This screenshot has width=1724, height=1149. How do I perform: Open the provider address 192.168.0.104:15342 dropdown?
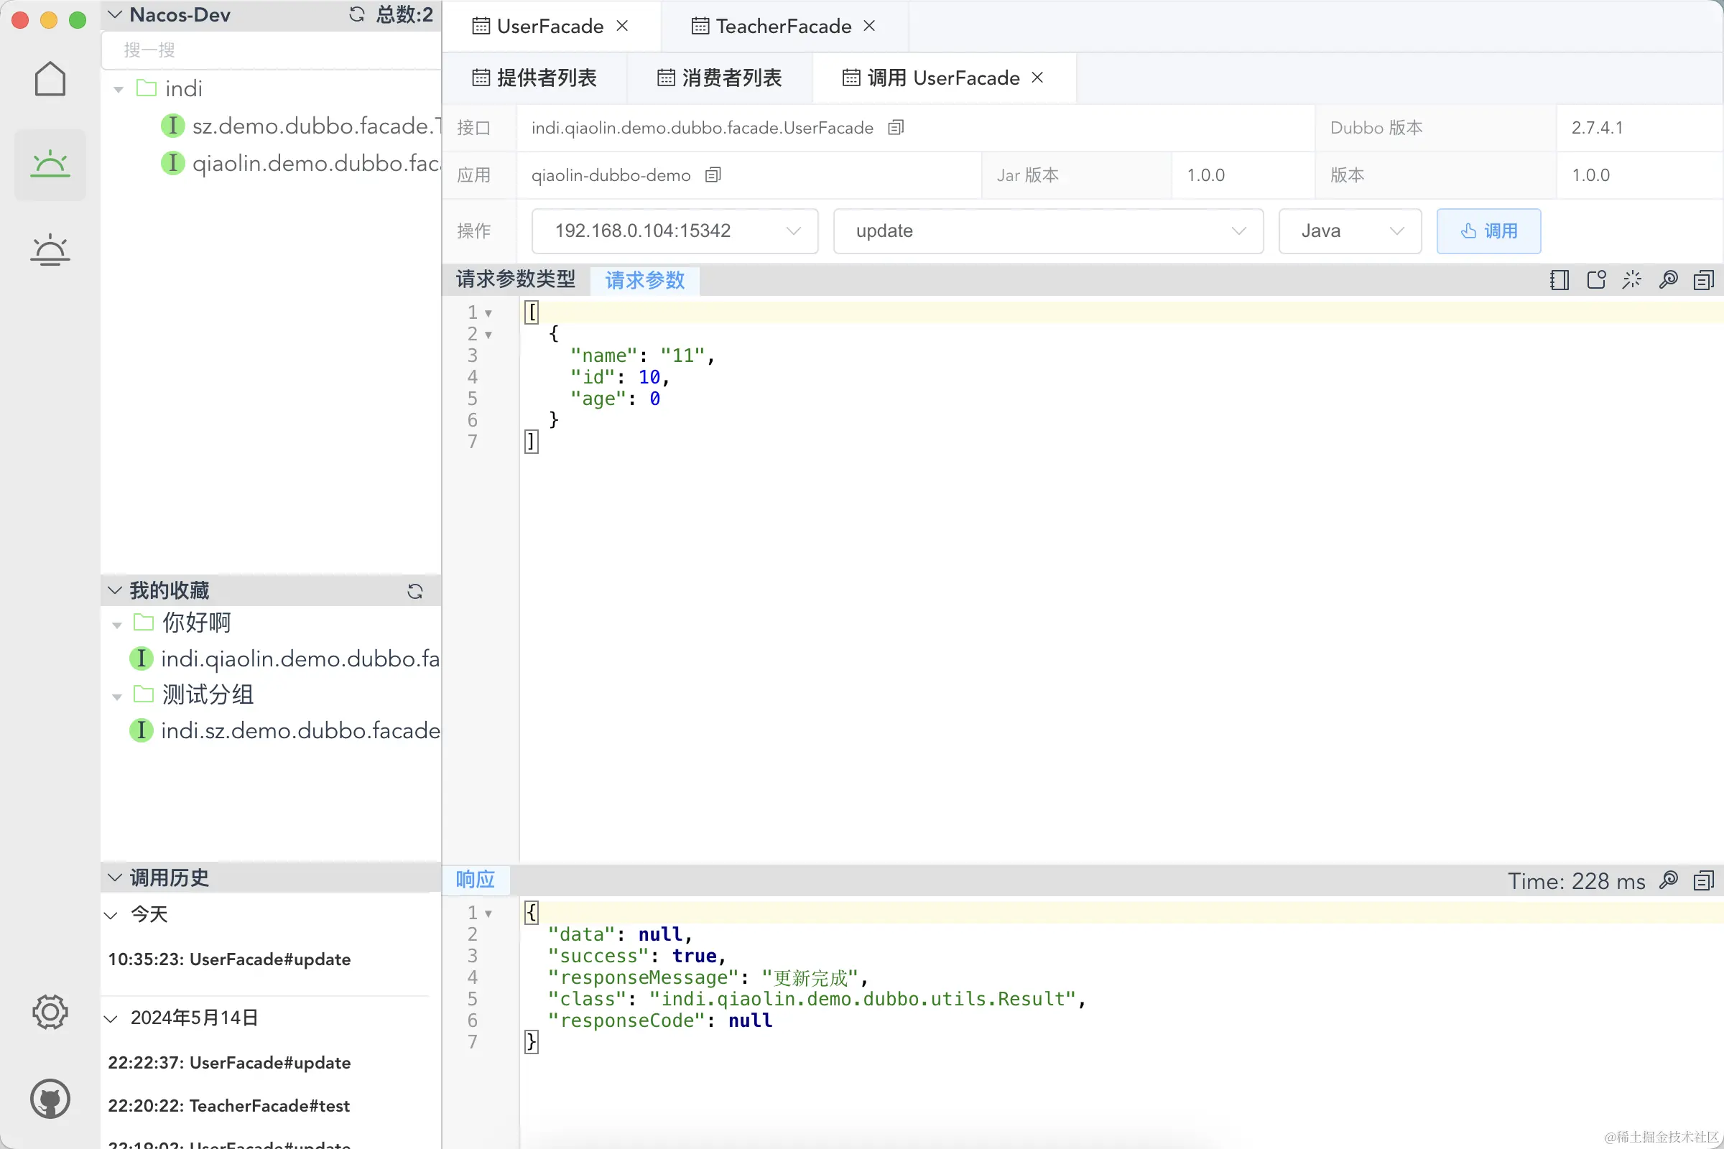675,231
